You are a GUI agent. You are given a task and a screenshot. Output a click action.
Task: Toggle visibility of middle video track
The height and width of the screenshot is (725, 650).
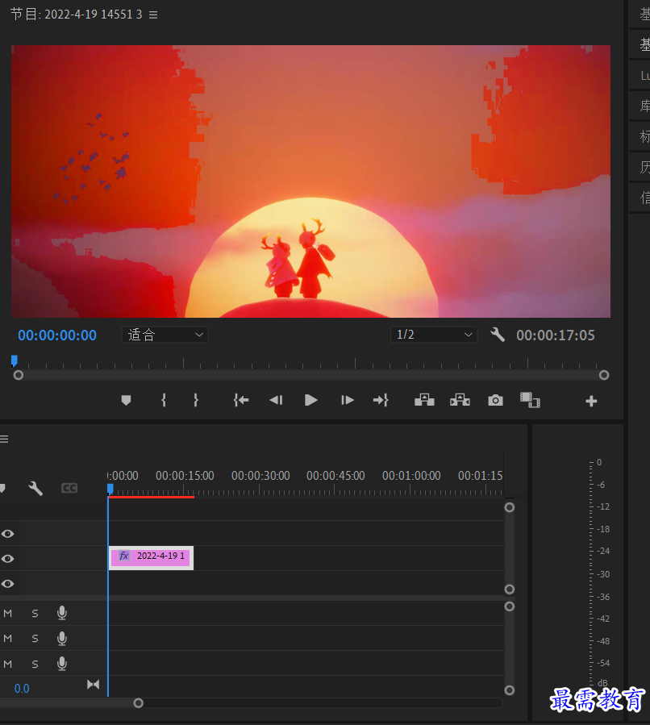click(x=7, y=559)
